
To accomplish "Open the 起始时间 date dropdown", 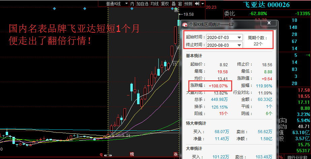I will click(x=239, y=37).
